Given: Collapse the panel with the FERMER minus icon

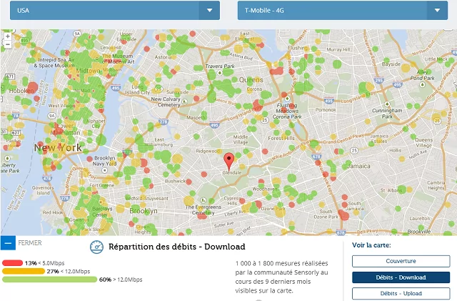Looking at the screenshot, I should [7, 243].
